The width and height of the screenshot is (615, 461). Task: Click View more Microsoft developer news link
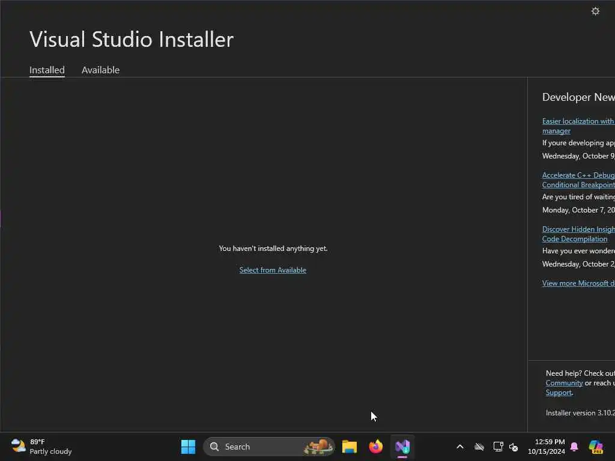[578, 283]
